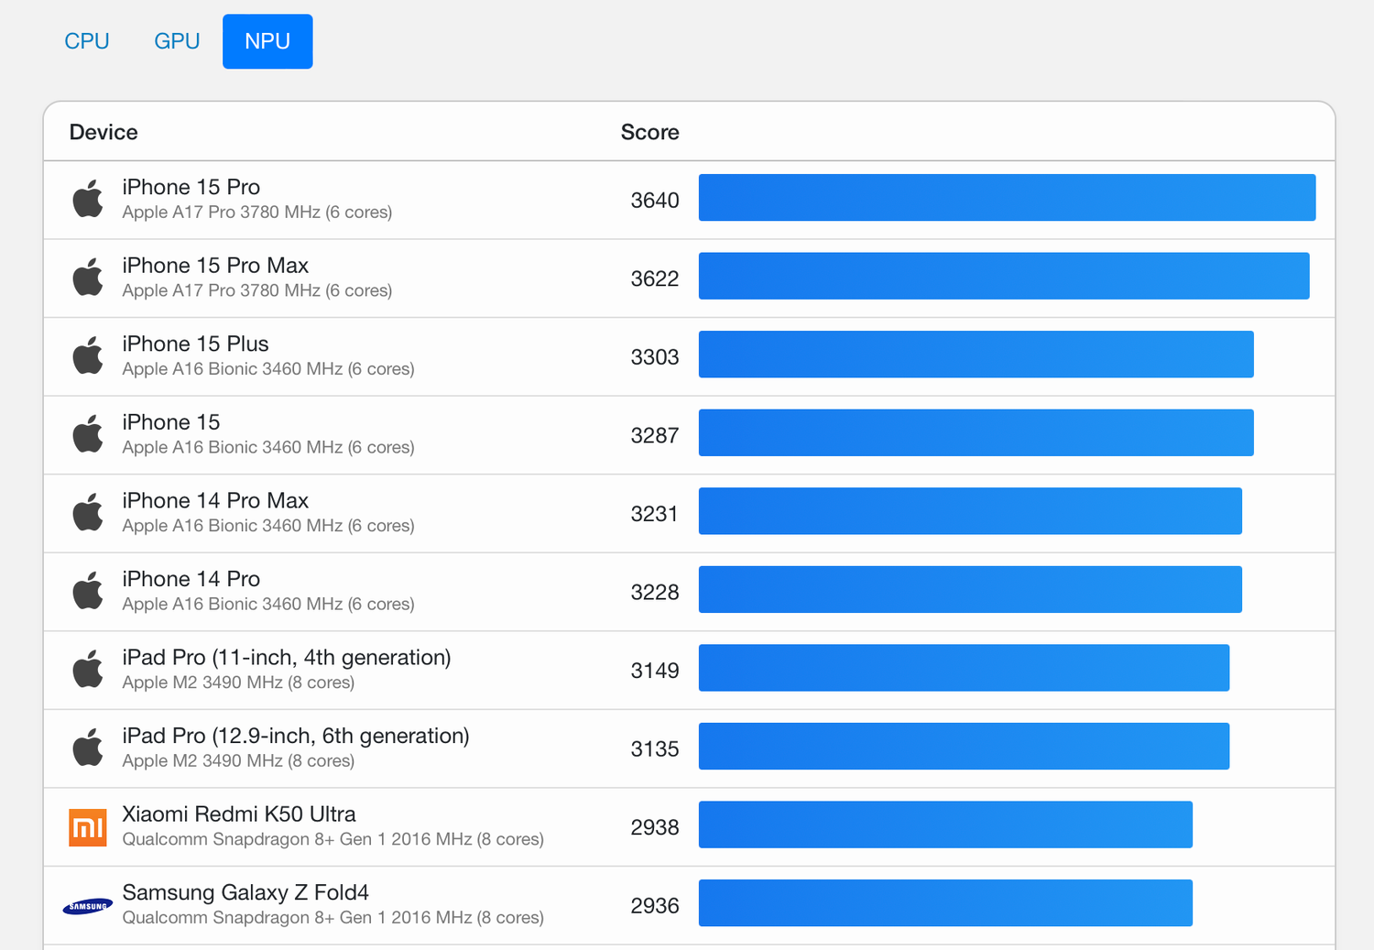Click Apple logo beside iPad Pro 11-inch
The image size is (1374, 950).
[88, 669]
